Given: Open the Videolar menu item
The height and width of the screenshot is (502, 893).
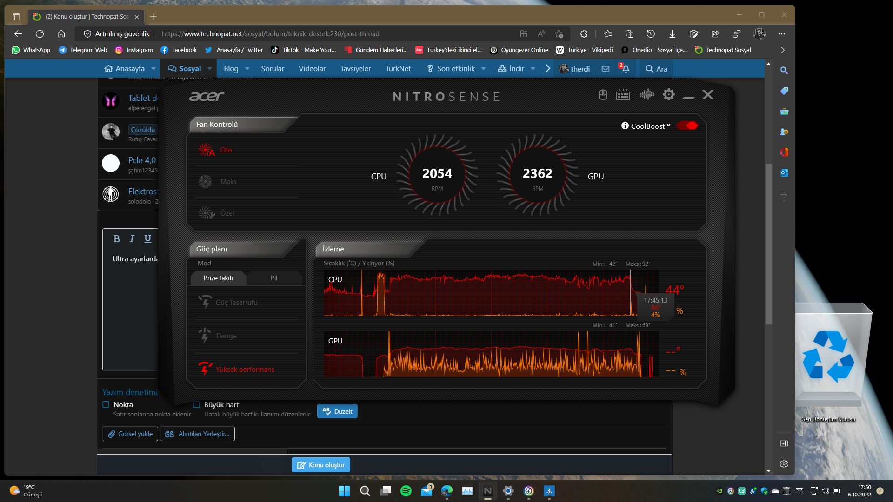Looking at the screenshot, I should coord(312,69).
